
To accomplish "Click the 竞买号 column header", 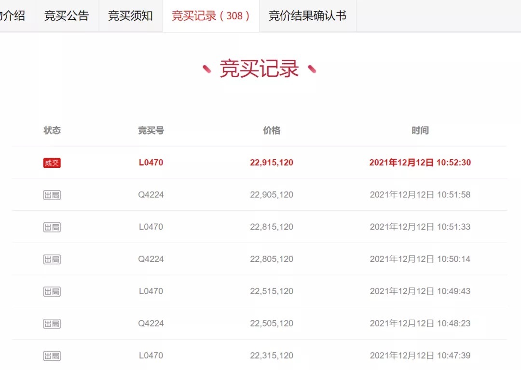I will coord(151,130).
